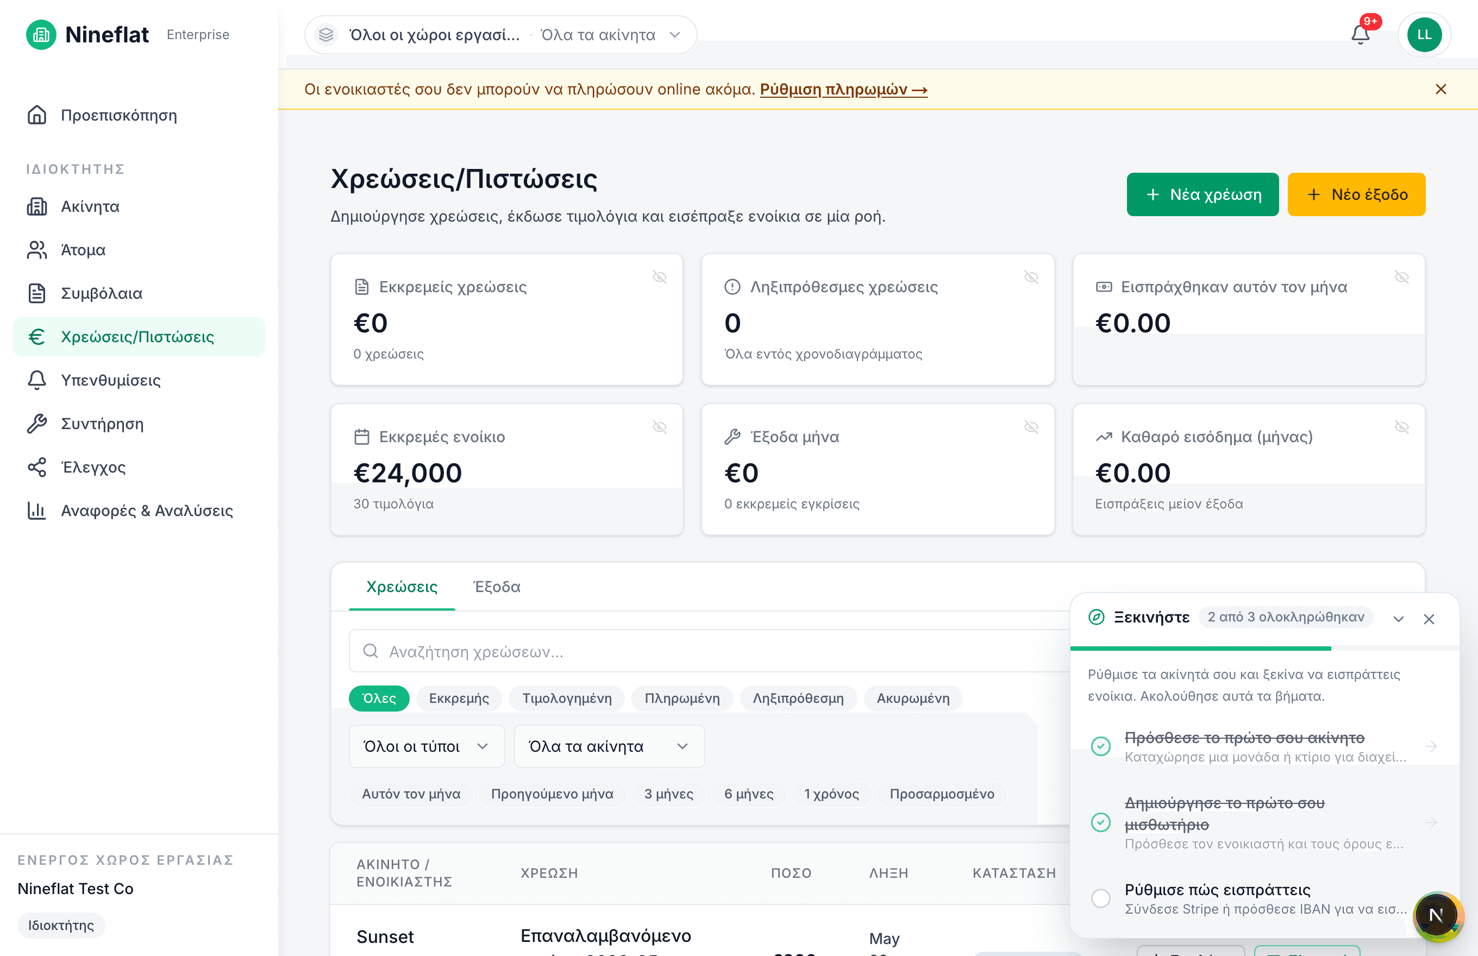
Task: Click the home icon beside Προεπισκόπηση
Action: click(x=36, y=116)
